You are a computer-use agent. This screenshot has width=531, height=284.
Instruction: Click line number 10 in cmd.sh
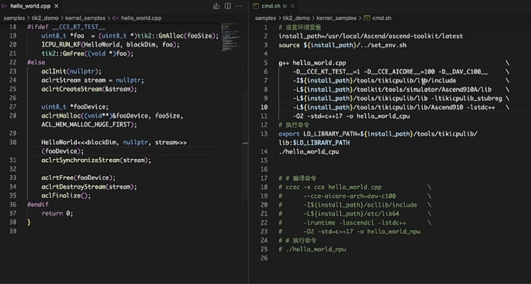[264, 107]
